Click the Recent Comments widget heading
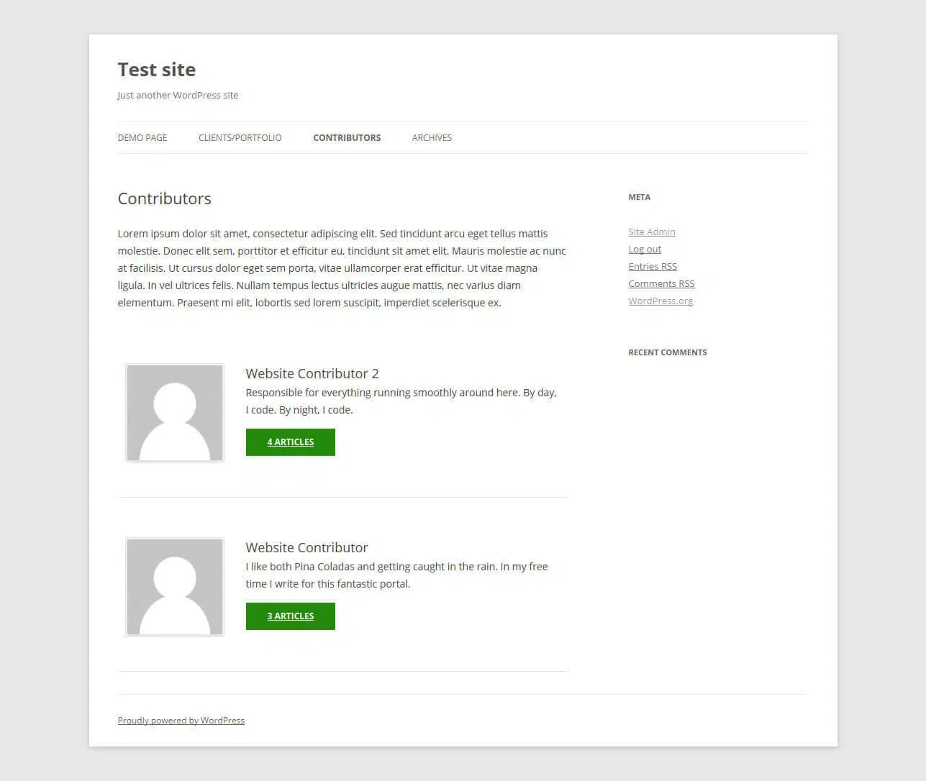This screenshot has width=926, height=781. pyautogui.click(x=667, y=352)
